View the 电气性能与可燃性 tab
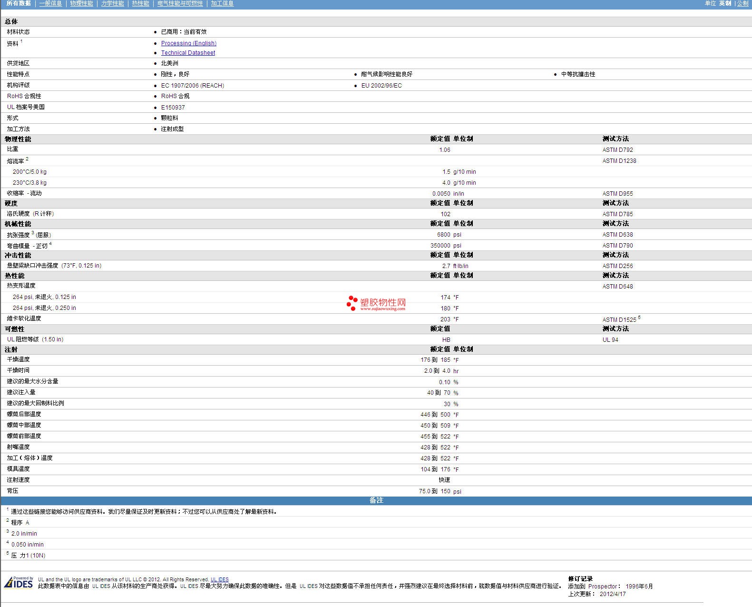752x607 pixels. [180, 3]
